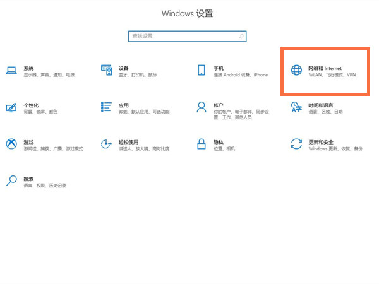Click the Ease of Access icon (轻松使用)
The image size is (379, 284).
point(106,145)
